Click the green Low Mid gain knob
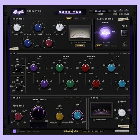This screenshot has height=140, width=140. [x=70, y=84]
